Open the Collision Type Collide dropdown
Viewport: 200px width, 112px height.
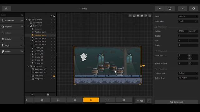coord(188,73)
